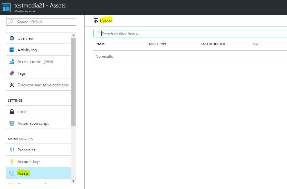Click the Upload arrow icon

click(x=95, y=21)
